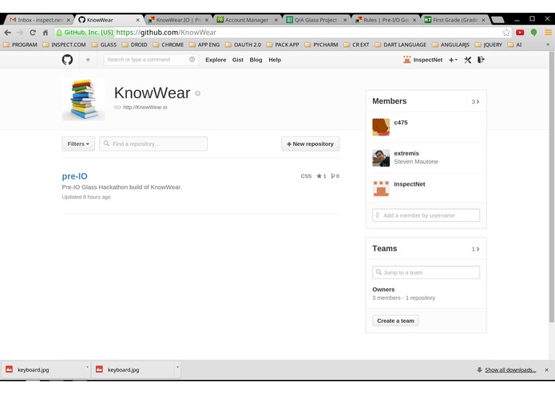The height and width of the screenshot is (394, 555).
Task: Click the GitHub Octocat logo
Action: point(67,60)
